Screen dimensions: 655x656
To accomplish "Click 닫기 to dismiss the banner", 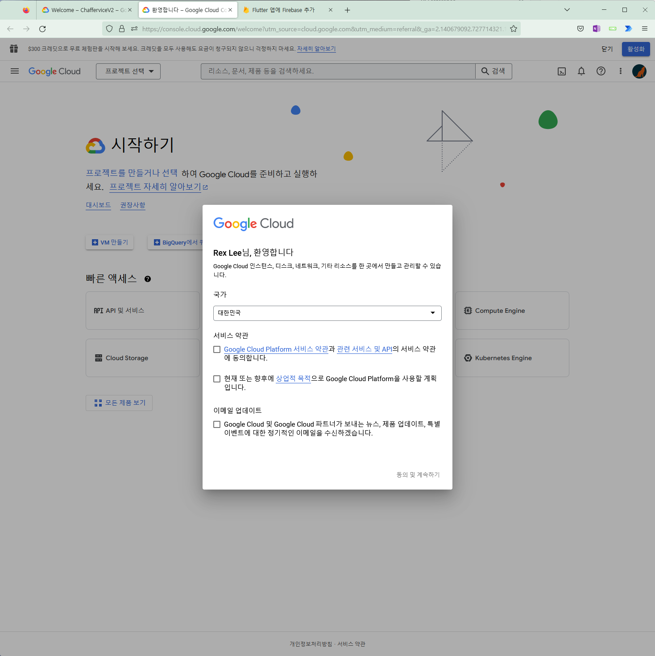I will (x=607, y=49).
